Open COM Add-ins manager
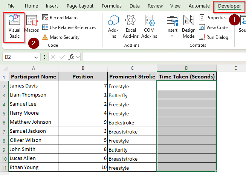246x175 pixels. click(149, 27)
